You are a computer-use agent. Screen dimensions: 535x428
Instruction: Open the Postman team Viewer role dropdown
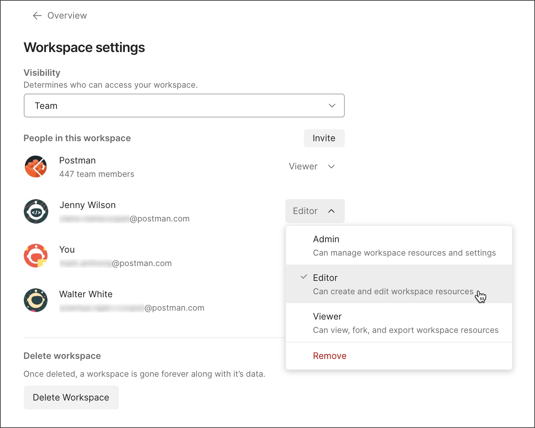[x=312, y=166]
